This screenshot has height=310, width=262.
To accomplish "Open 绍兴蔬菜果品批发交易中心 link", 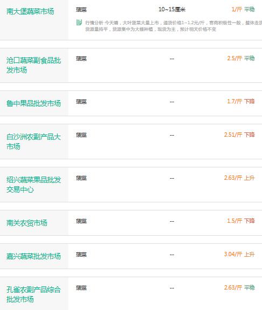I will (33, 185).
